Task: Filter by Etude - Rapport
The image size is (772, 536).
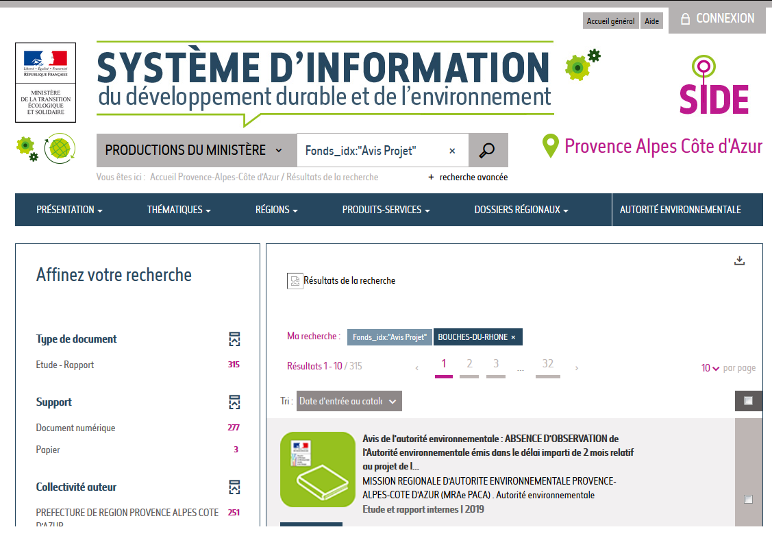Action: [65, 365]
